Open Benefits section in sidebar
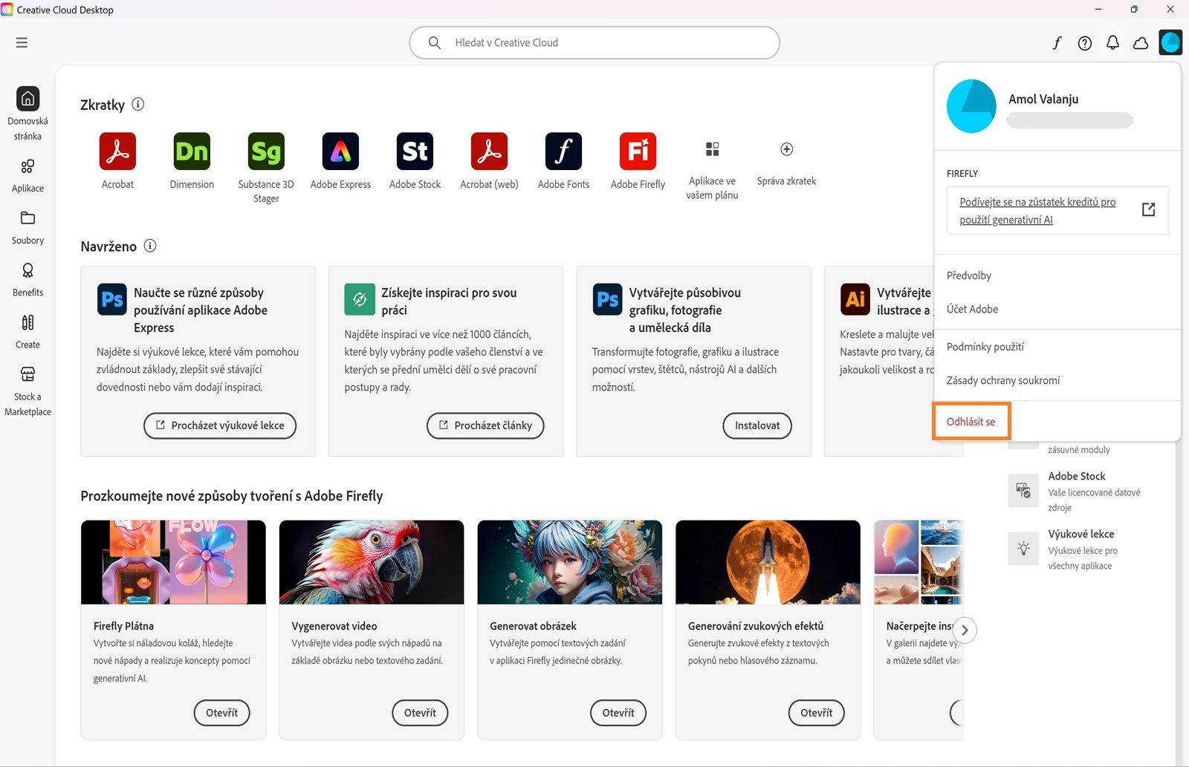This screenshot has width=1189, height=767. point(27,280)
